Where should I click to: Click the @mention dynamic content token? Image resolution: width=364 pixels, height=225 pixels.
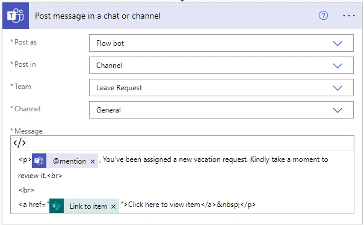click(x=65, y=161)
